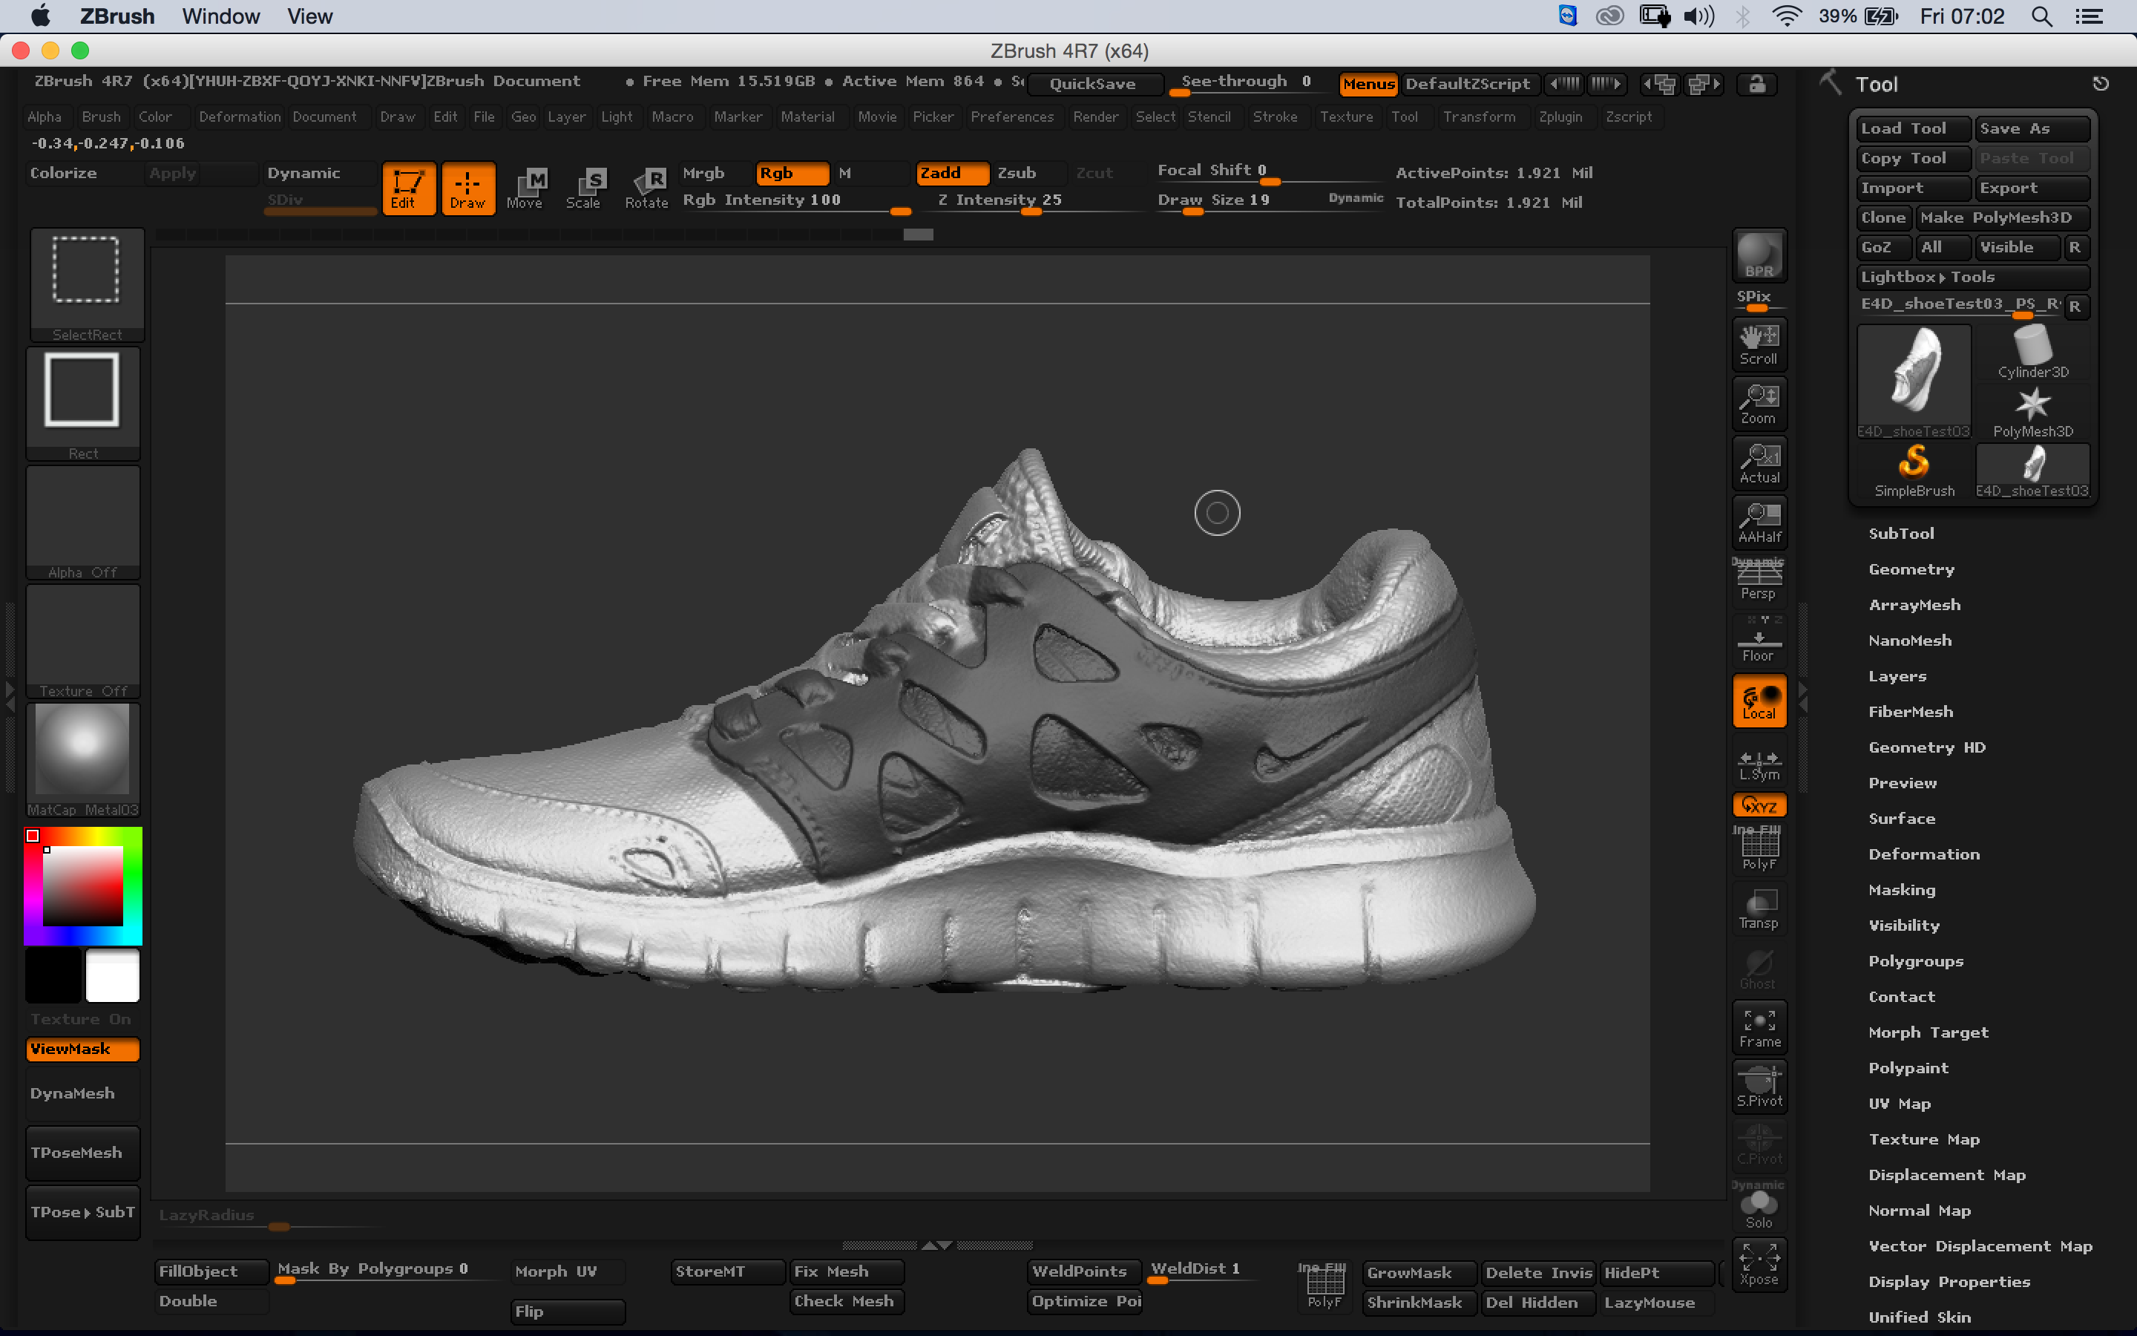Toggle PolyF in the right shelf
The height and width of the screenshot is (1336, 2137).
(1759, 849)
